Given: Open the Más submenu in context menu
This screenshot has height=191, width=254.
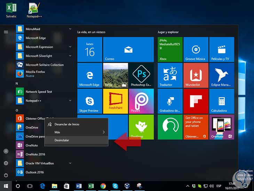Looking at the screenshot, I should [x=76, y=132].
